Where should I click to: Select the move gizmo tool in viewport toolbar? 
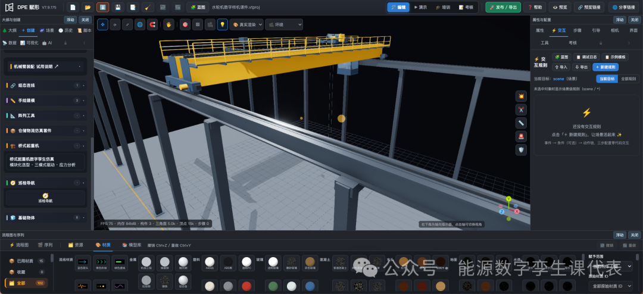(x=102, y=24)
